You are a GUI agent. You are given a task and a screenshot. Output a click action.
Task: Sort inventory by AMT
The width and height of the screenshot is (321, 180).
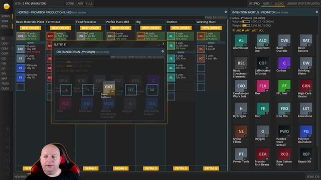(x=248, y=30)
